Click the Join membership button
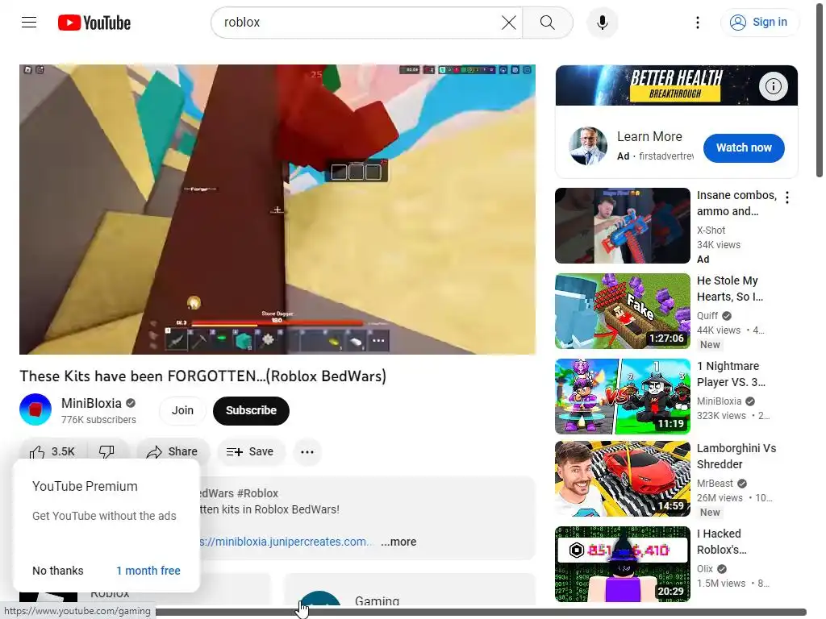826x619 pixels. (182, 410)
